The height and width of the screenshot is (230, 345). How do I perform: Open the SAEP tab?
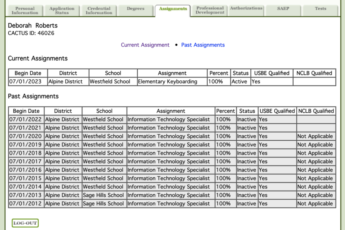point(283,11)
